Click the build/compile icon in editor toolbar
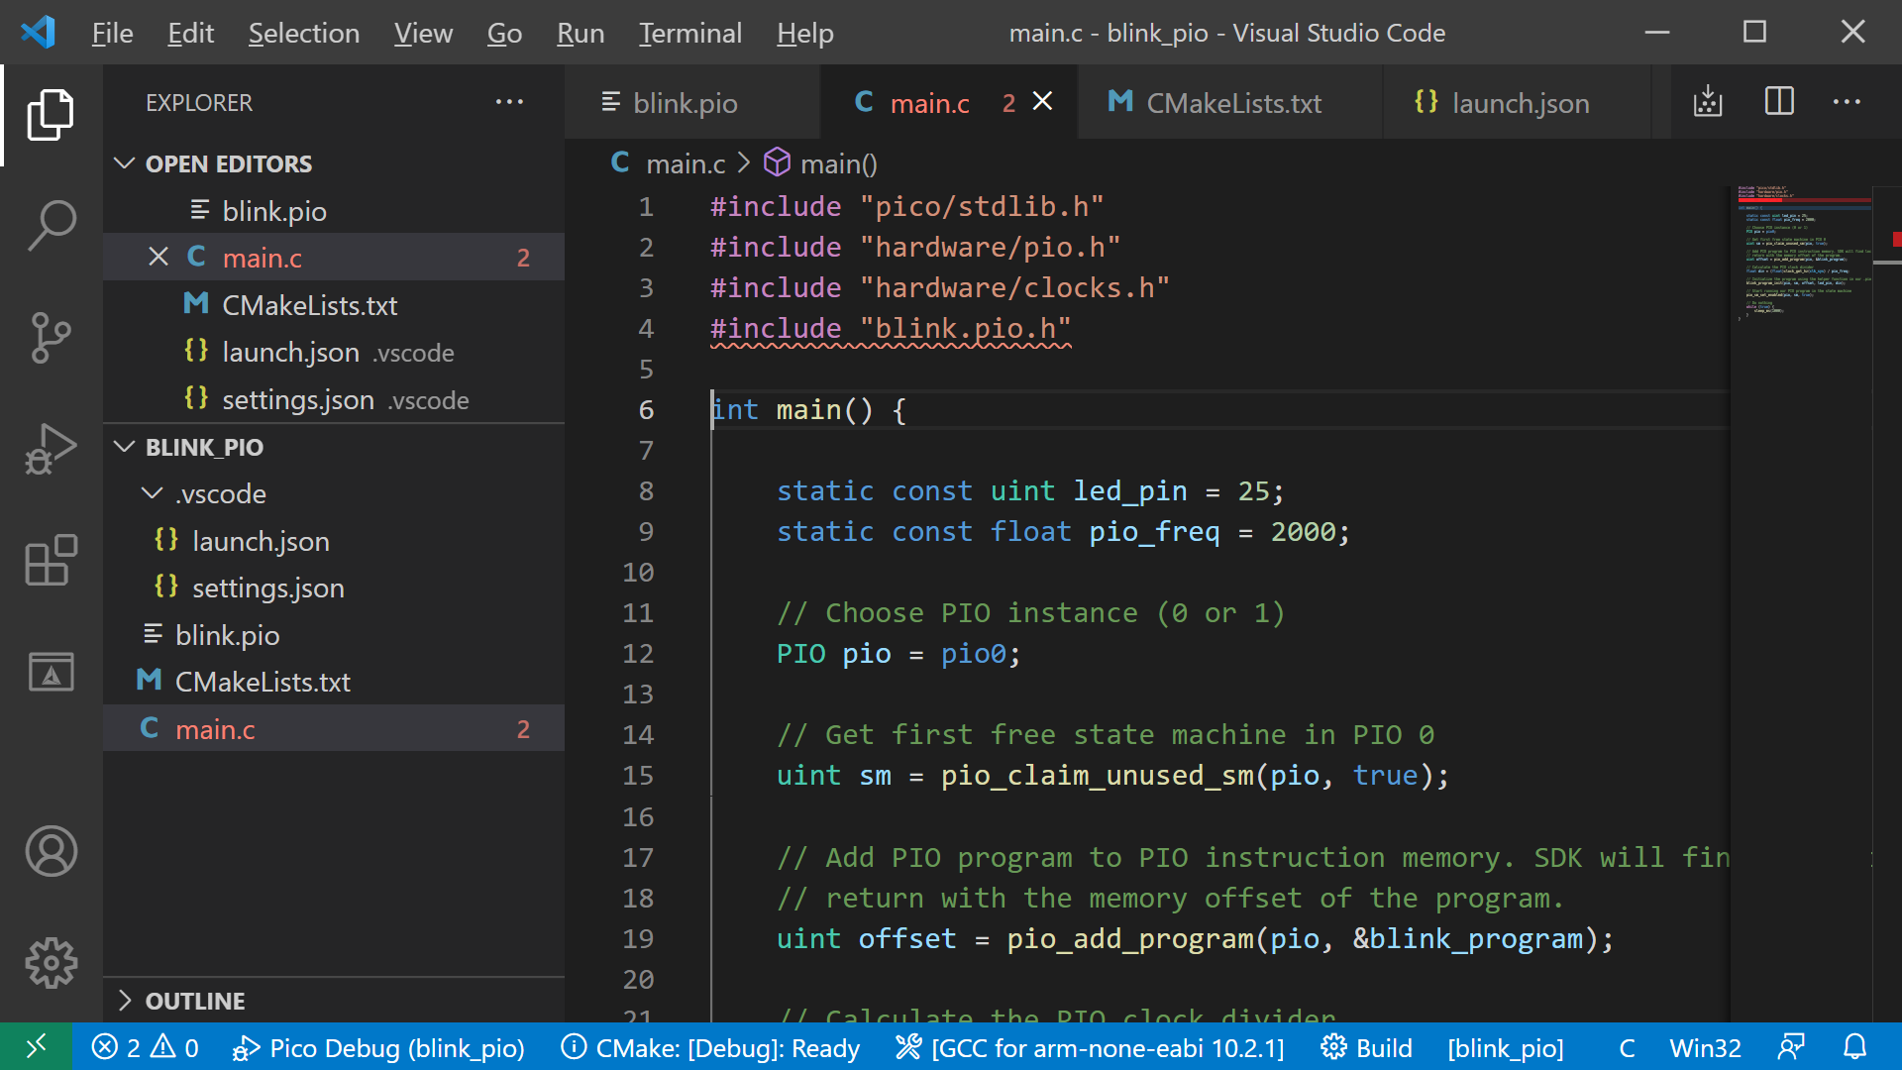 (1708, 102)
